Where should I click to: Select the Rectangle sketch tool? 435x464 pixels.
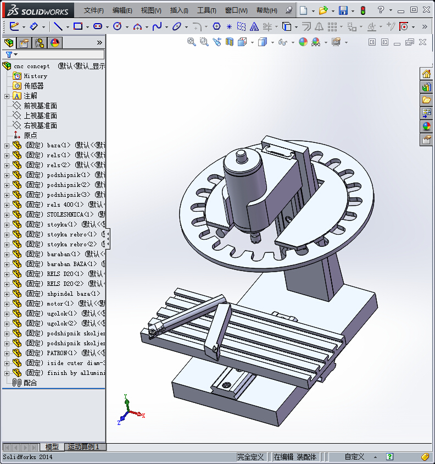pos(78,26)
